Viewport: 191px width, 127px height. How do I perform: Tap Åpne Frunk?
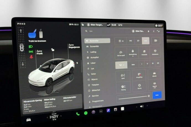click(x=40, y=52)
